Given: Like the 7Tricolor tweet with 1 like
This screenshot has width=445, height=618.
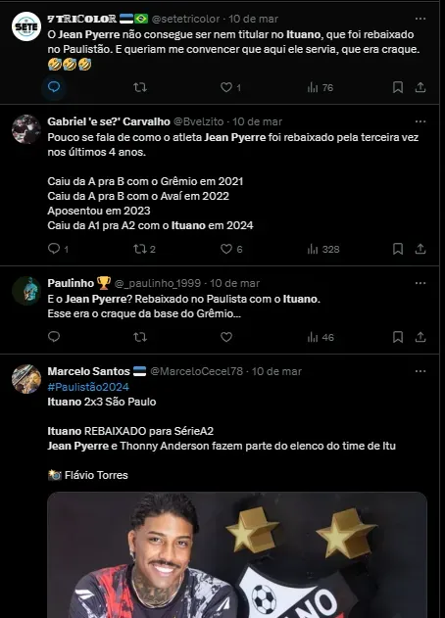Looking at the screenshot, I should [x=230, y=87].
